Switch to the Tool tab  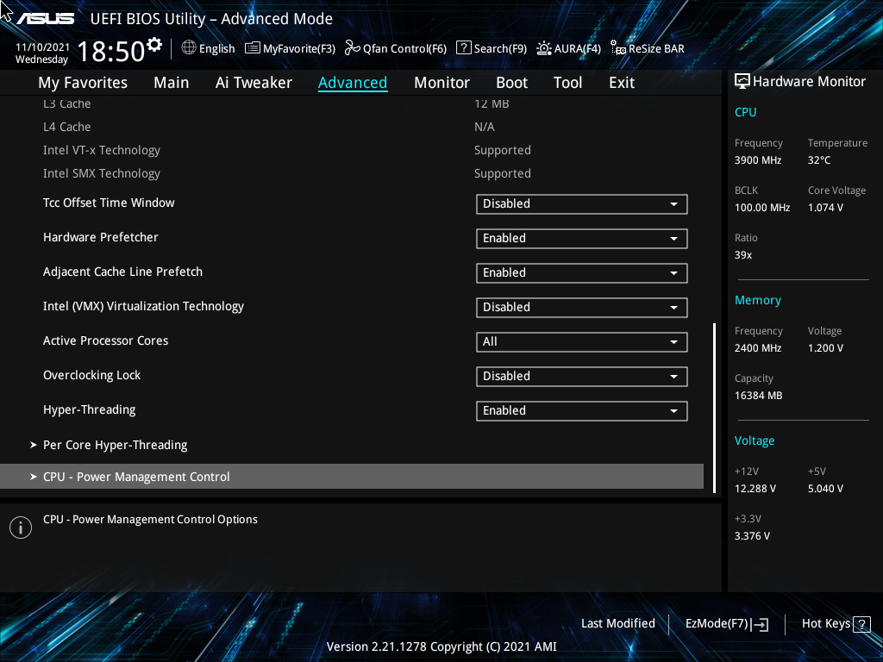point(567,83)
